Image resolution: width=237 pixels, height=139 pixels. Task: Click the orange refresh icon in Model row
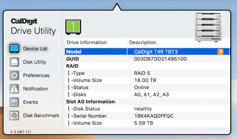(x=220, y=52)
